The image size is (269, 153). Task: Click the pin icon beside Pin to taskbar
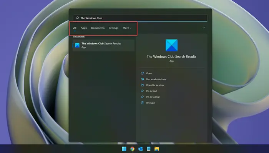click(142, 97)
